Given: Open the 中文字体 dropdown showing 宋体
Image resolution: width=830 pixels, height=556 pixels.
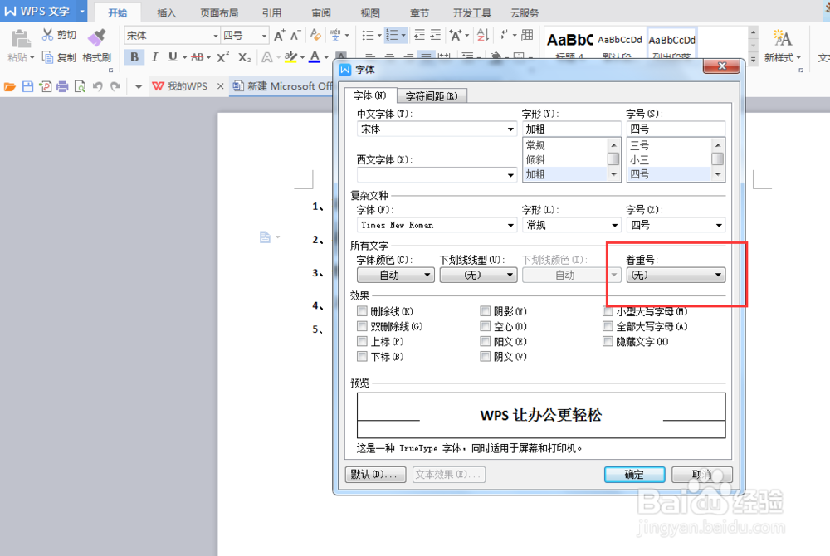Looking at the screenshot, I should (x=437, y=129).
